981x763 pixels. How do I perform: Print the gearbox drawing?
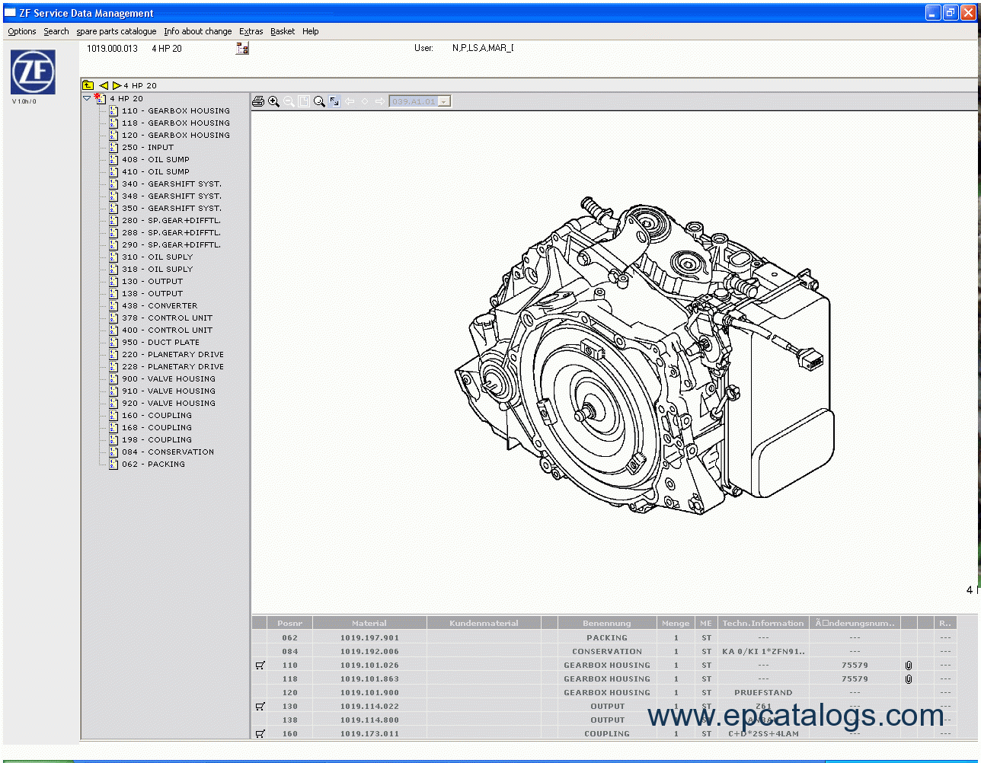[258, 101]
